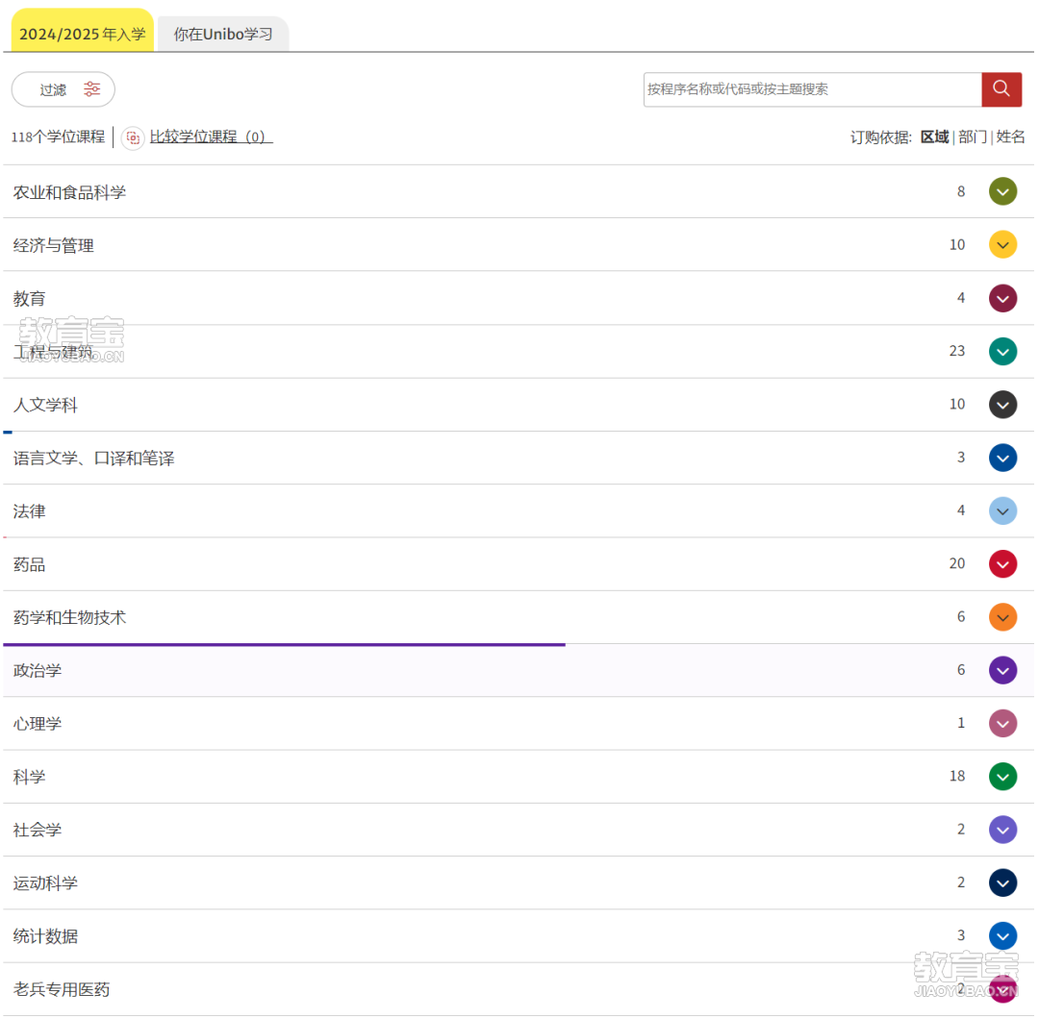Sort by 部门

972,137
